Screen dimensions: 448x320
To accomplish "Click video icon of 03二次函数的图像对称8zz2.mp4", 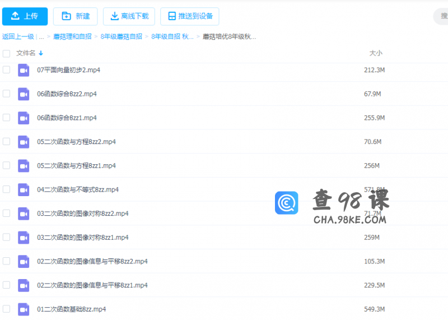I will (24, 214).
